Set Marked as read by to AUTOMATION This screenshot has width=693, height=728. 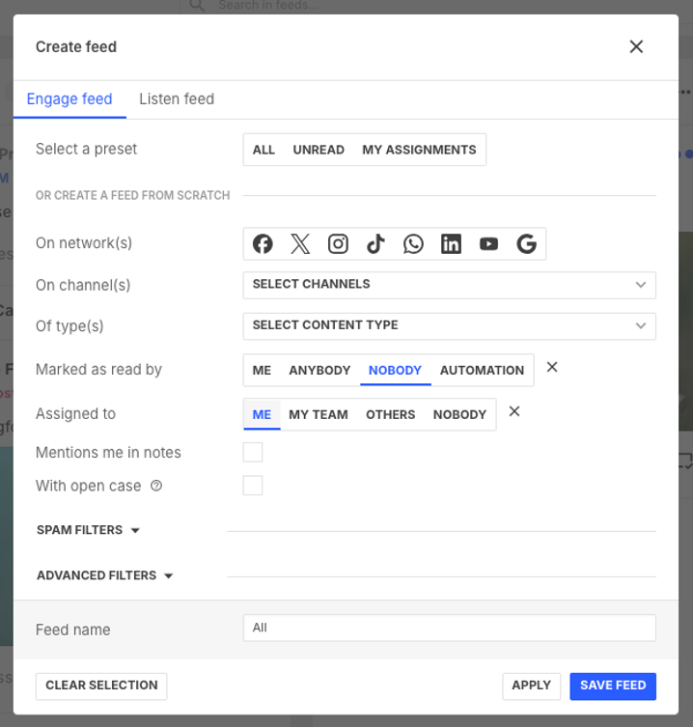point(482,371)
